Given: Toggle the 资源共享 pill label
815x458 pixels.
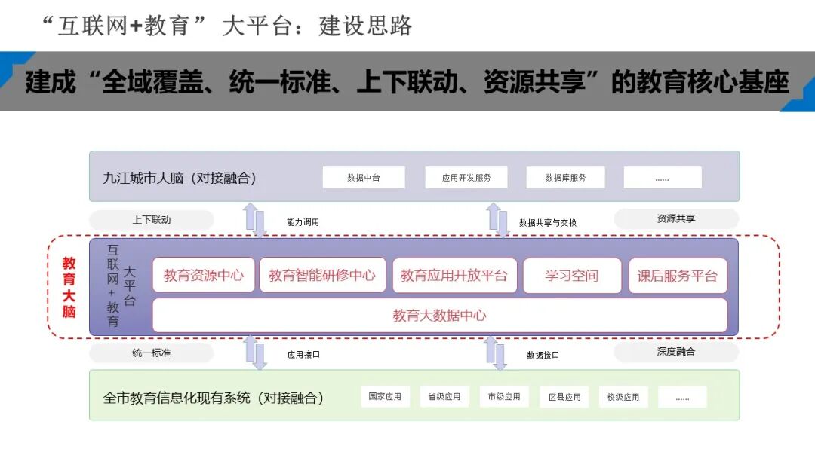Looking at the screenshot, I should pos(677,218).
